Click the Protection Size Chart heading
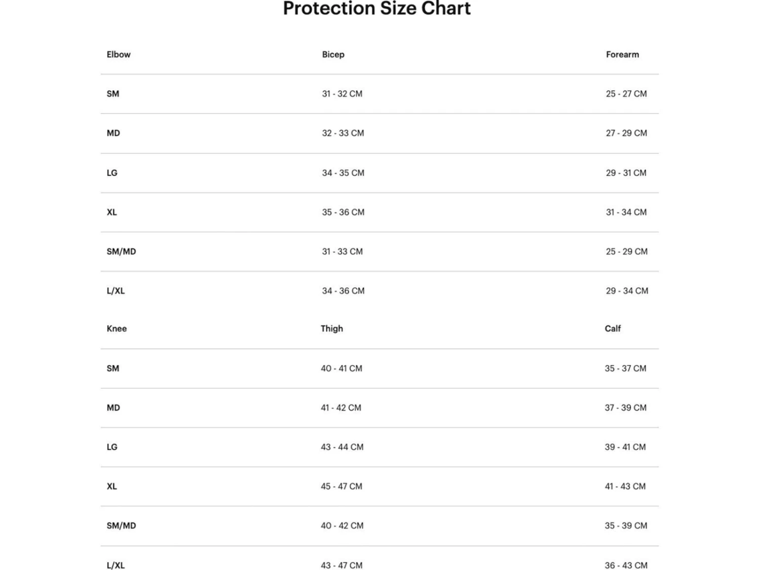The height and width of the screenshot is (570, 760). point(376,9)
